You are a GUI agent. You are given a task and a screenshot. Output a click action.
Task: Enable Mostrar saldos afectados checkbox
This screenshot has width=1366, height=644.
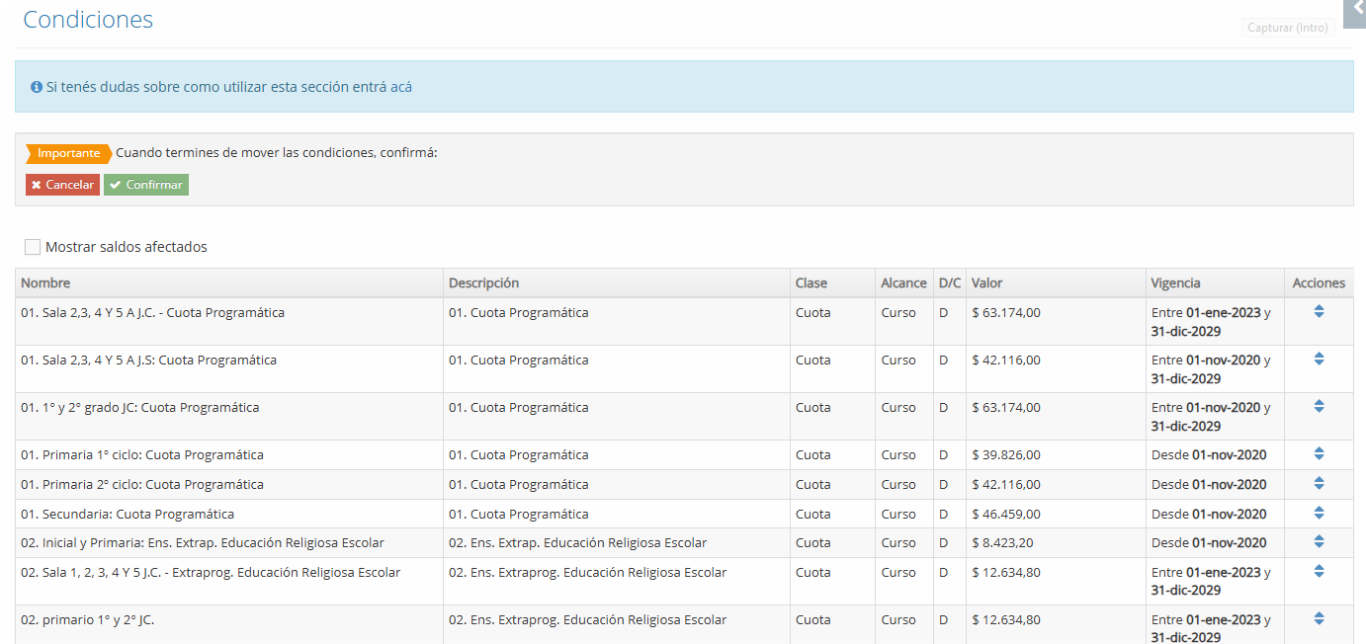[33, 247]
